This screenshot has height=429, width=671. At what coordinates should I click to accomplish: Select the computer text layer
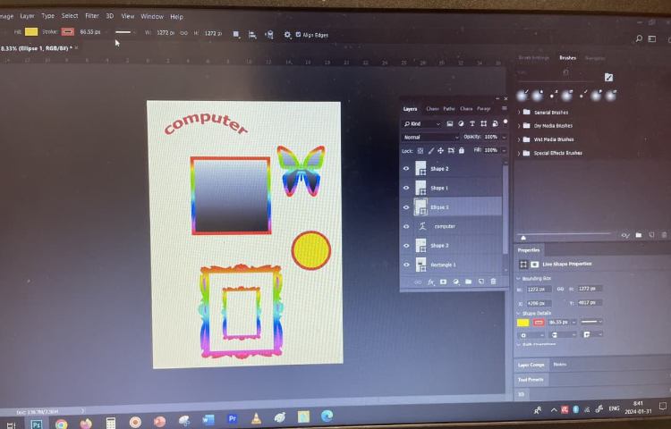click(445, 226)
